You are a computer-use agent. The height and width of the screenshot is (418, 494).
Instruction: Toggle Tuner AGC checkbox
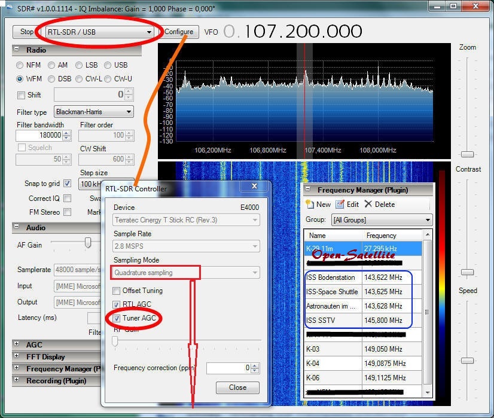(x=116, y=318)
